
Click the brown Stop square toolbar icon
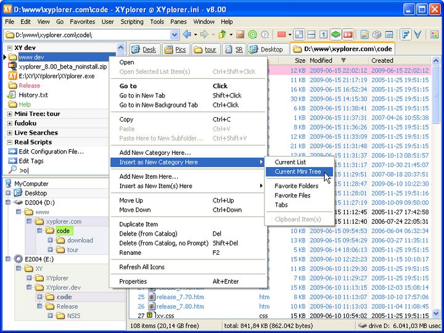240,35
